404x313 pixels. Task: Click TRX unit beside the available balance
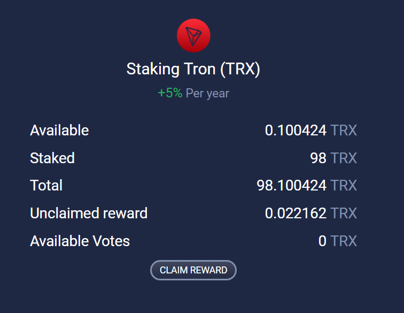coord(344,130)
